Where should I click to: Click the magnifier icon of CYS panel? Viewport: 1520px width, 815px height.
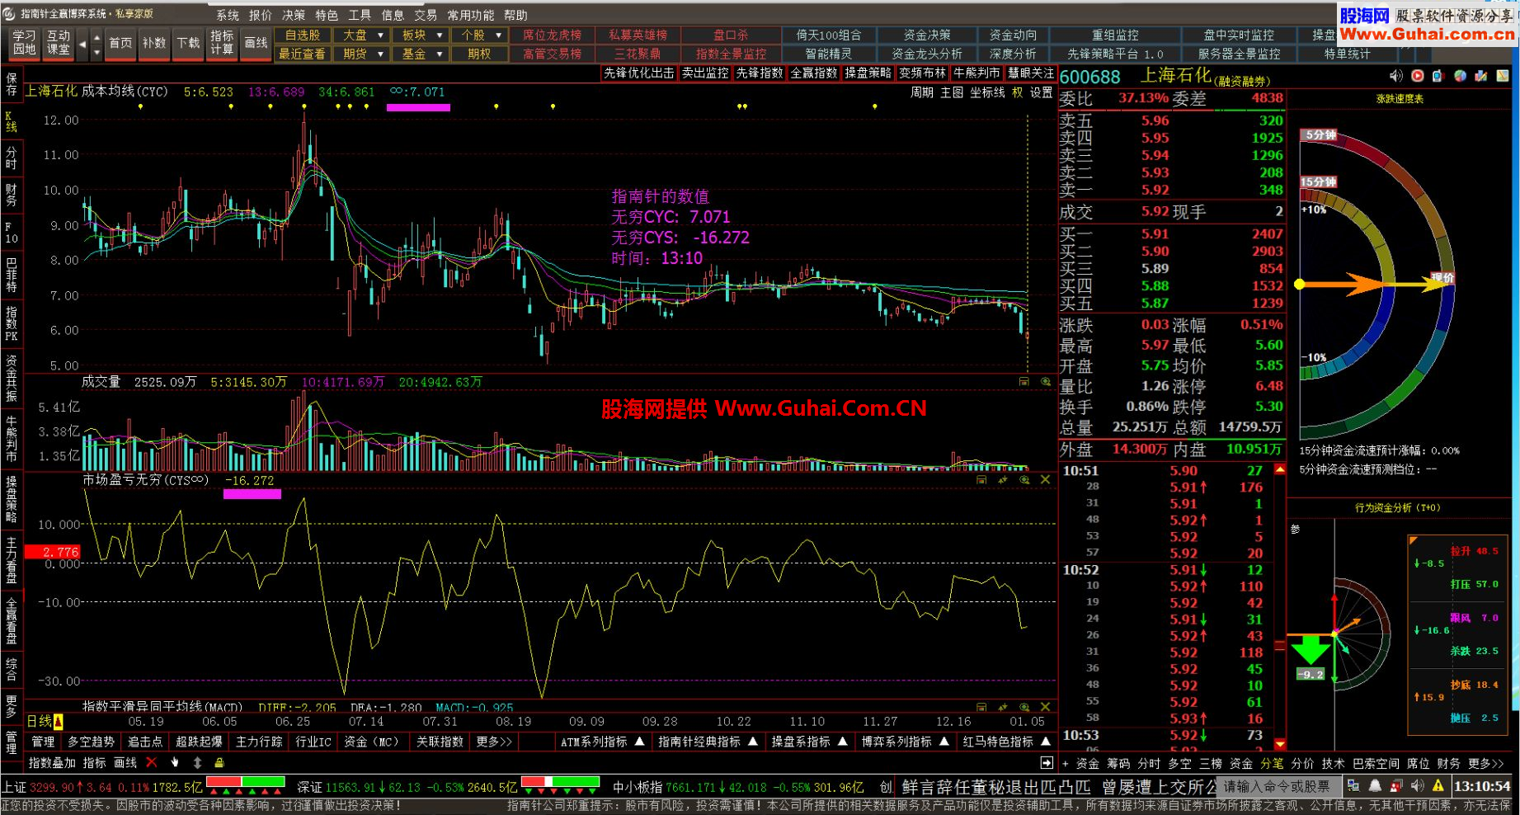pos(1024,479)
